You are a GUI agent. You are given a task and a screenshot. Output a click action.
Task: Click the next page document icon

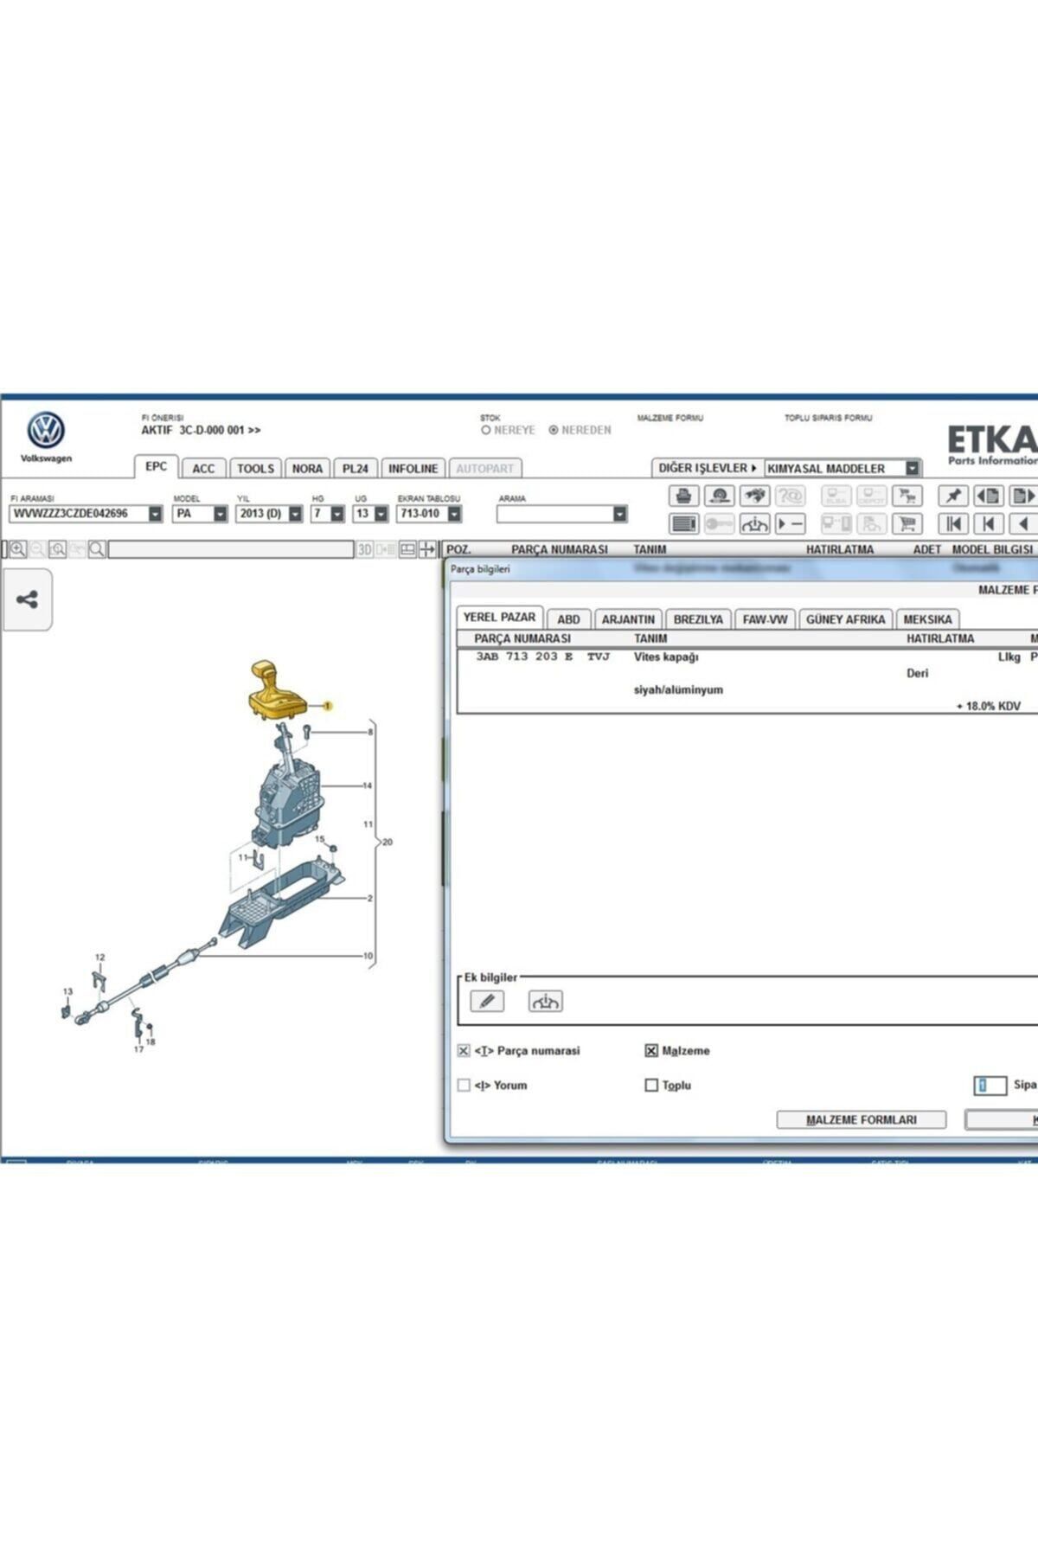[x=1023, y=496]
